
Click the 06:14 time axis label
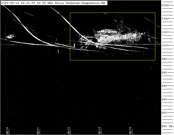[x=130, y=131]
